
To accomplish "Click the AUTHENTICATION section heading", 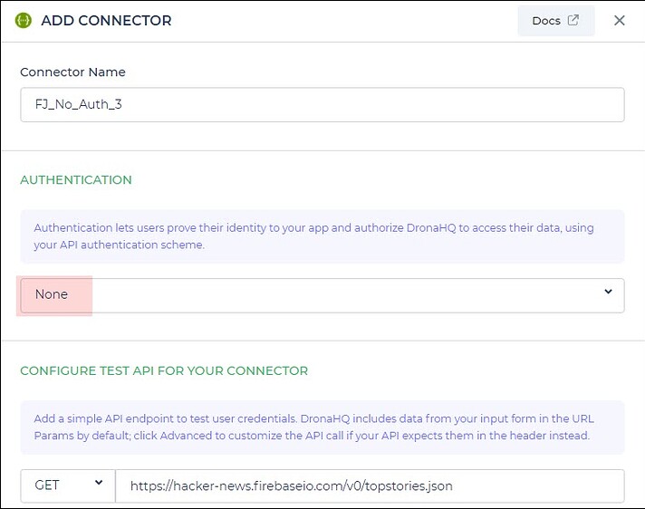I will 76,179.
